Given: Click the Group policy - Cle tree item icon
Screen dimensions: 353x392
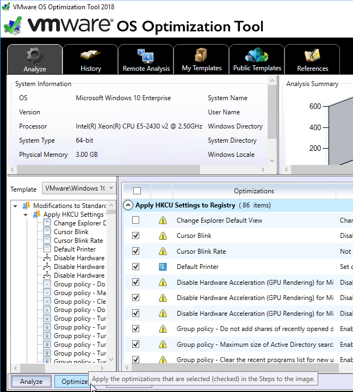Looking at the screenshot, I should 47,301.
